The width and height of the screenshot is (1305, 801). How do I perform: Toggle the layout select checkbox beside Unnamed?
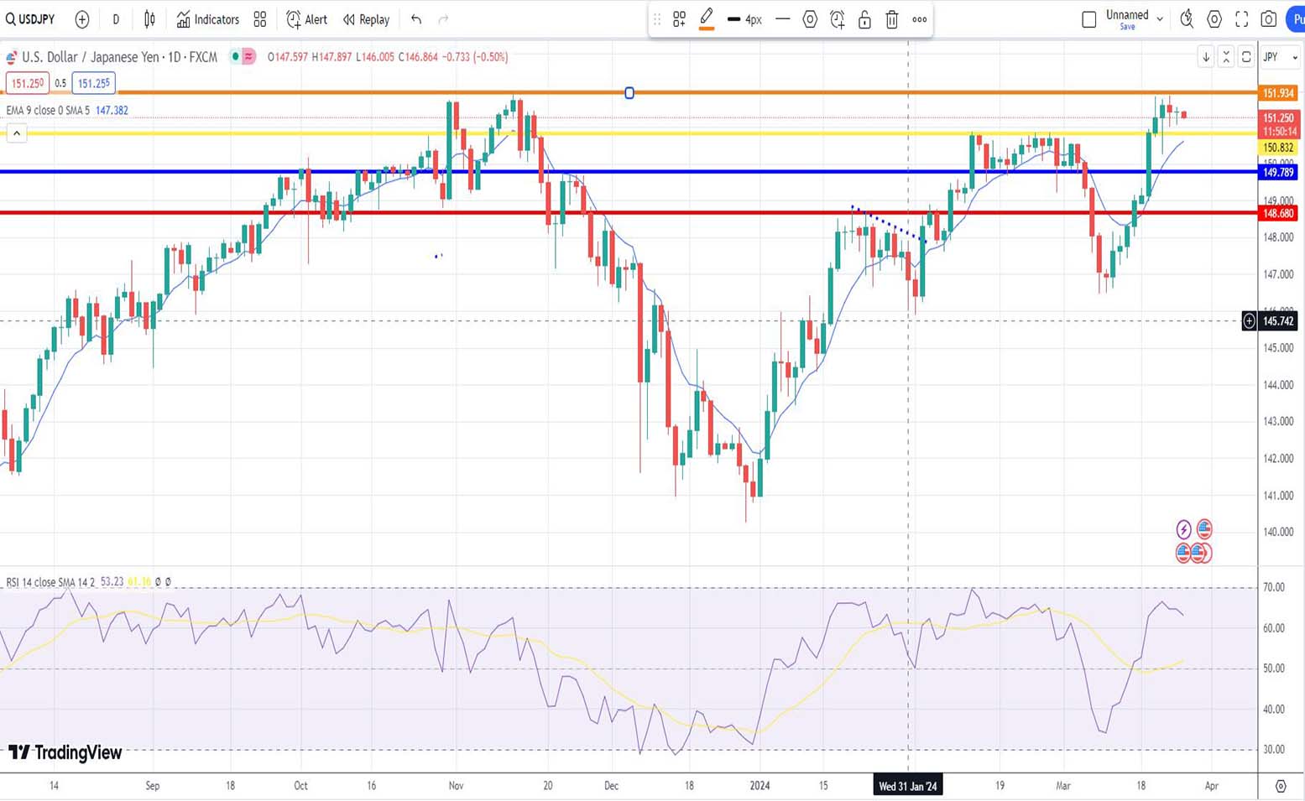tap(1089, 19)
